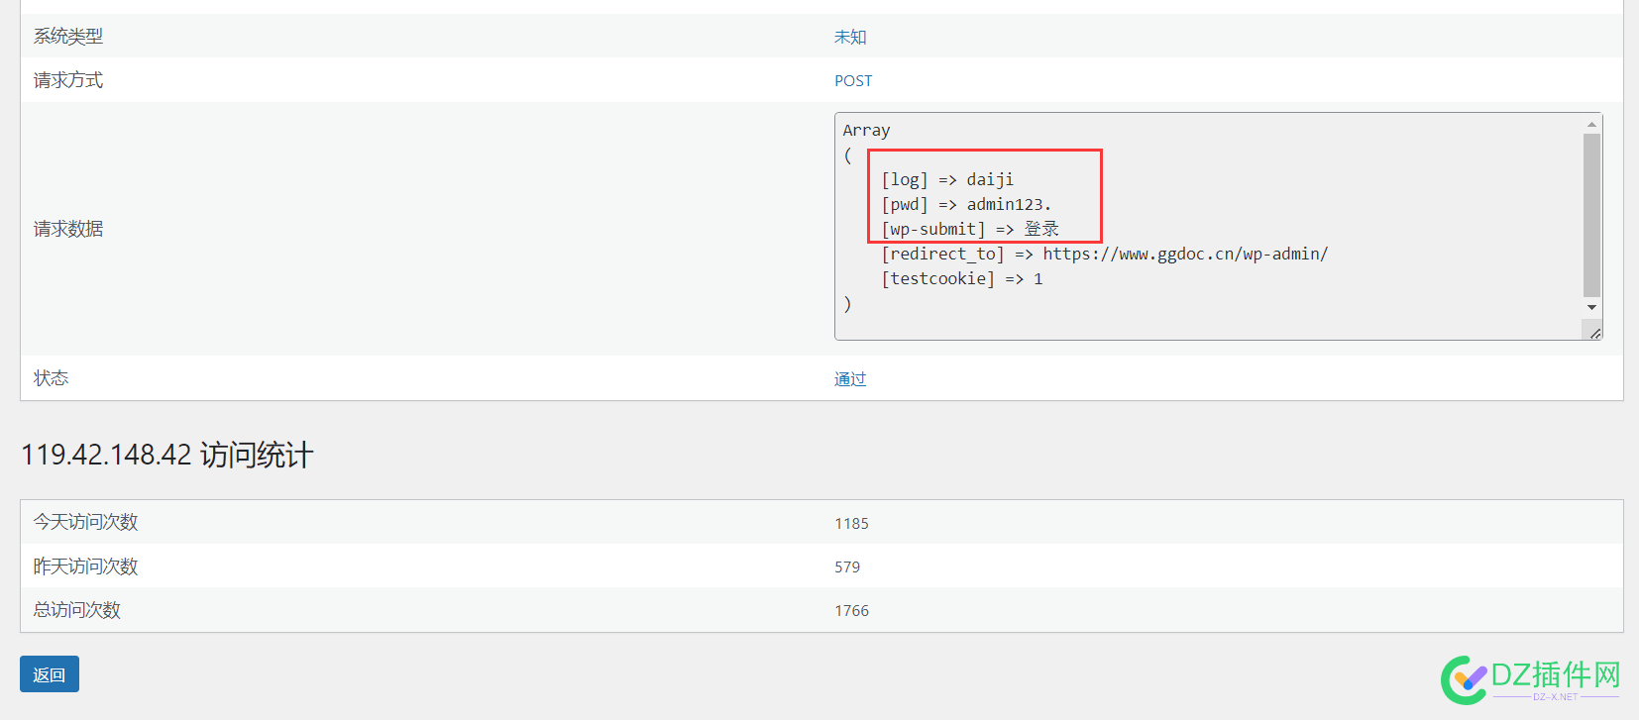Click the 未知 system type value
The width and height of the screenshot is (1639, 720).
point(850,37)
